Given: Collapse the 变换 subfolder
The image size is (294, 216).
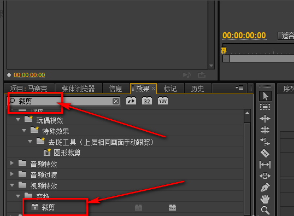Looking at the screenshot, I should click(x=18, y=196).
